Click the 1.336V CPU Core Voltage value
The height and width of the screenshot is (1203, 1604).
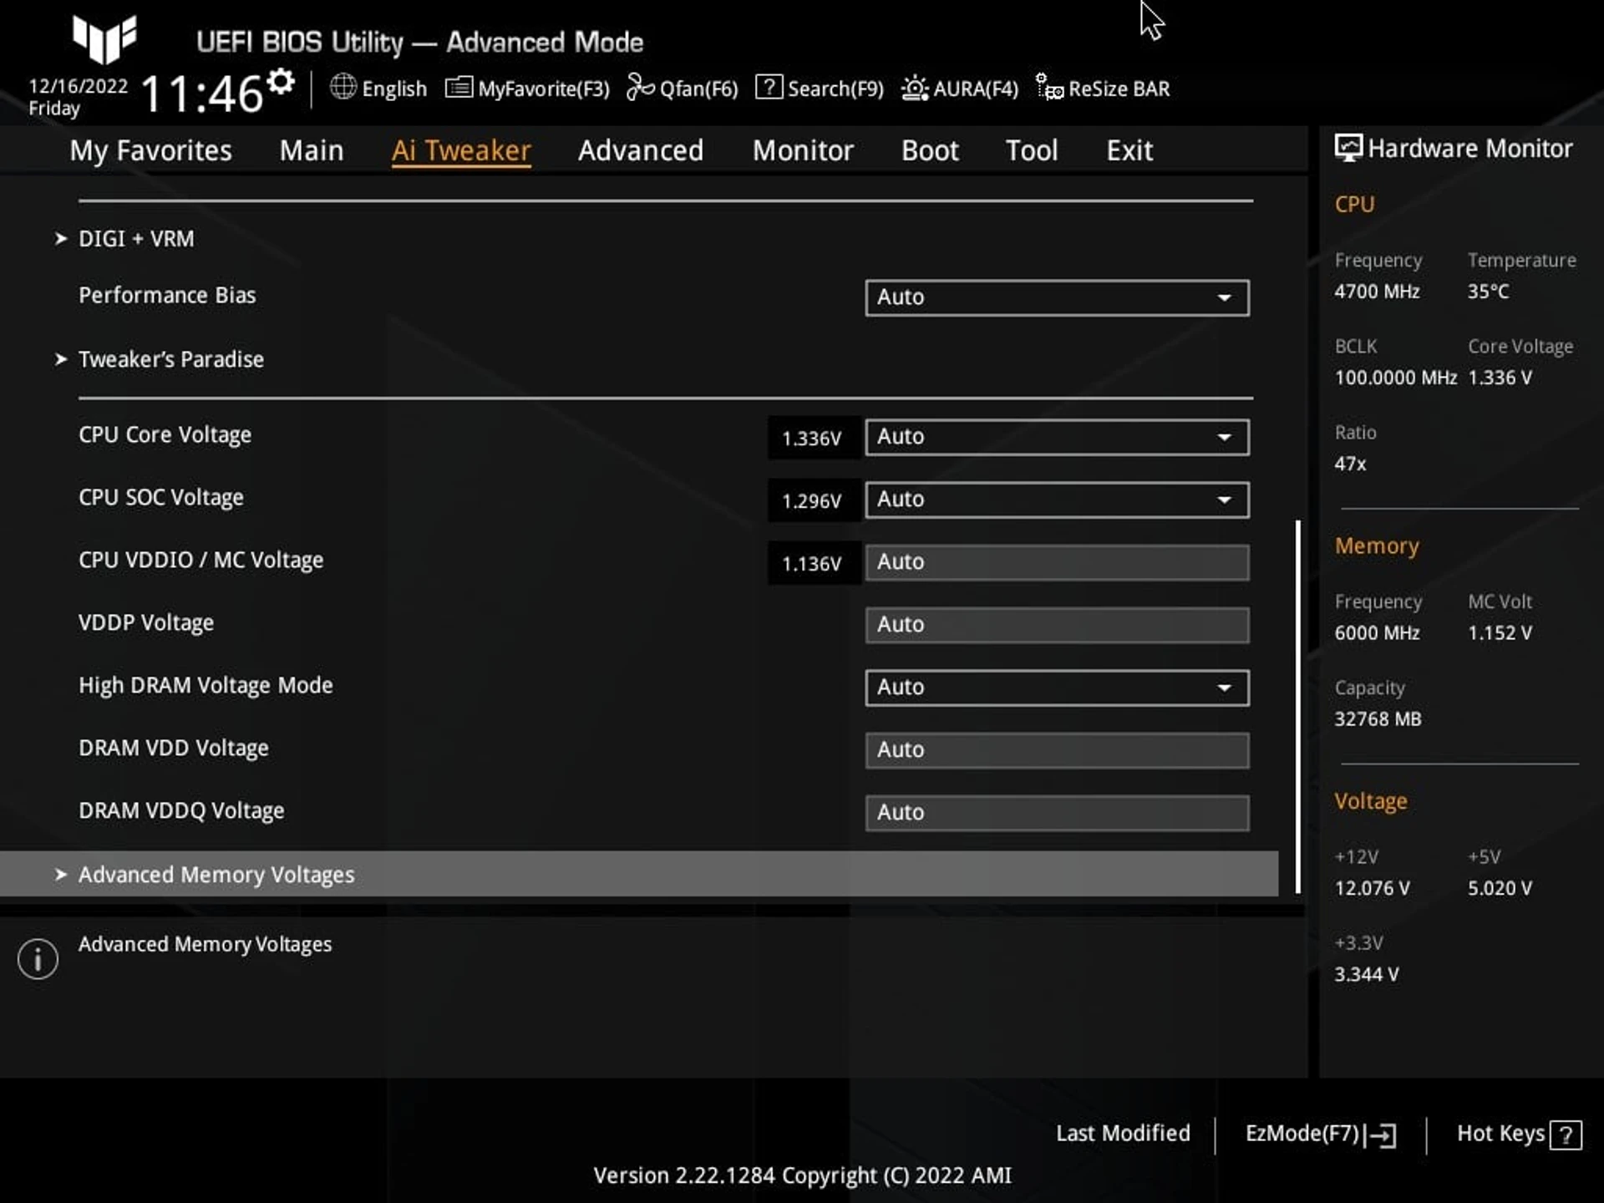[812, 439]
